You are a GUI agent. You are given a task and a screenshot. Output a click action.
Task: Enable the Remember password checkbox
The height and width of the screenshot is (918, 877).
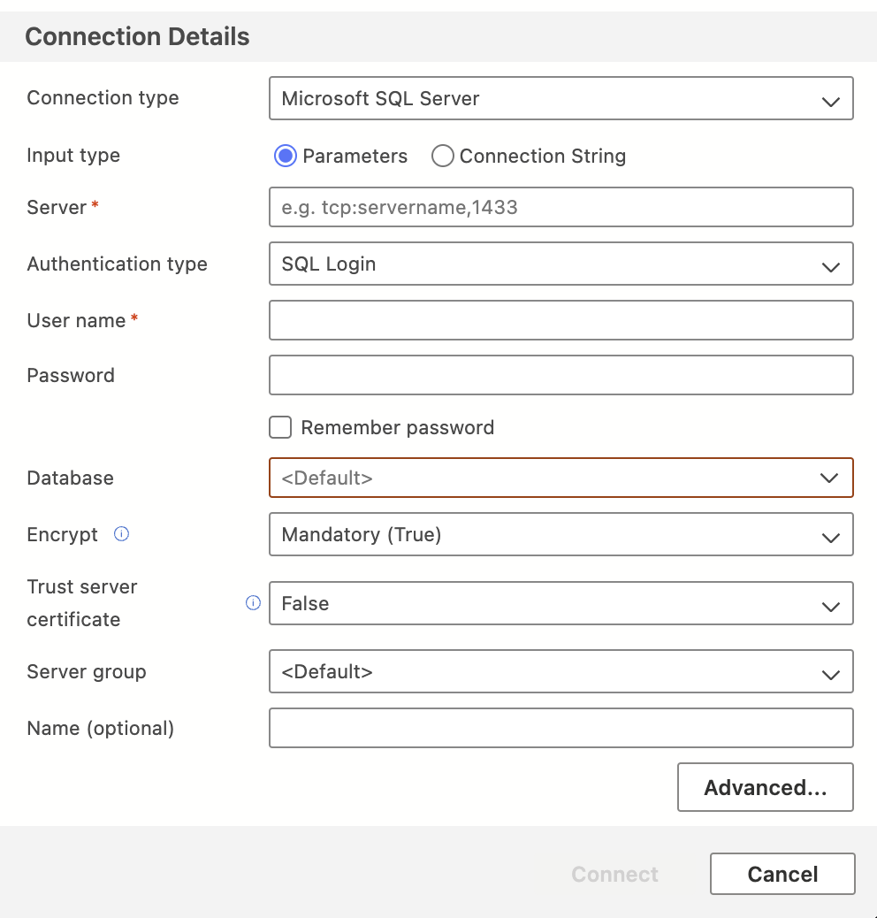pyautogui.click(x=280, y=427)
